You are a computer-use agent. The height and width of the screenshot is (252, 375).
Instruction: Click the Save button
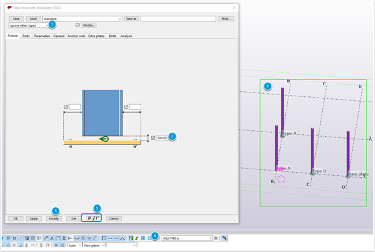pyautogui.click(x=16, y=19)
